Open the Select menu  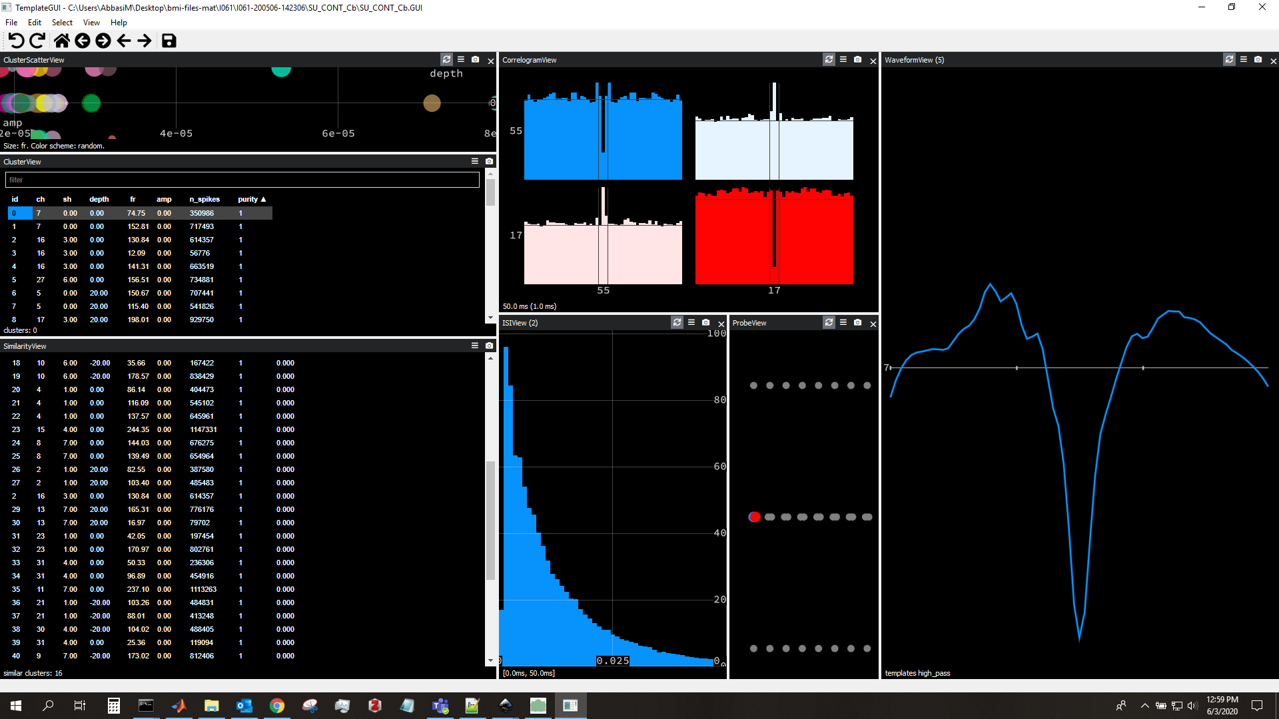click(x=61, y=22)
